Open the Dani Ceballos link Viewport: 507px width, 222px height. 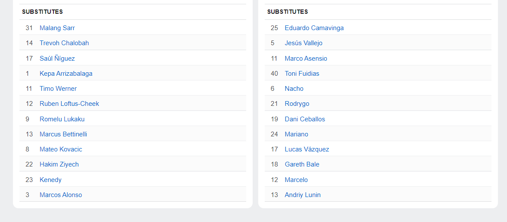[305, 119]
